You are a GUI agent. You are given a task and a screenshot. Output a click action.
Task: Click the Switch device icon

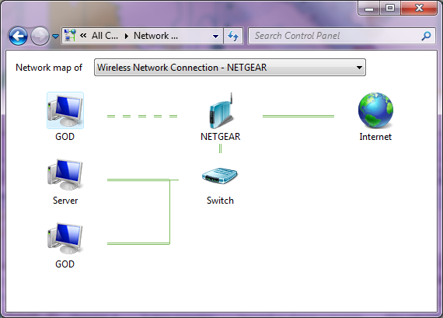[x=220, y=176]
